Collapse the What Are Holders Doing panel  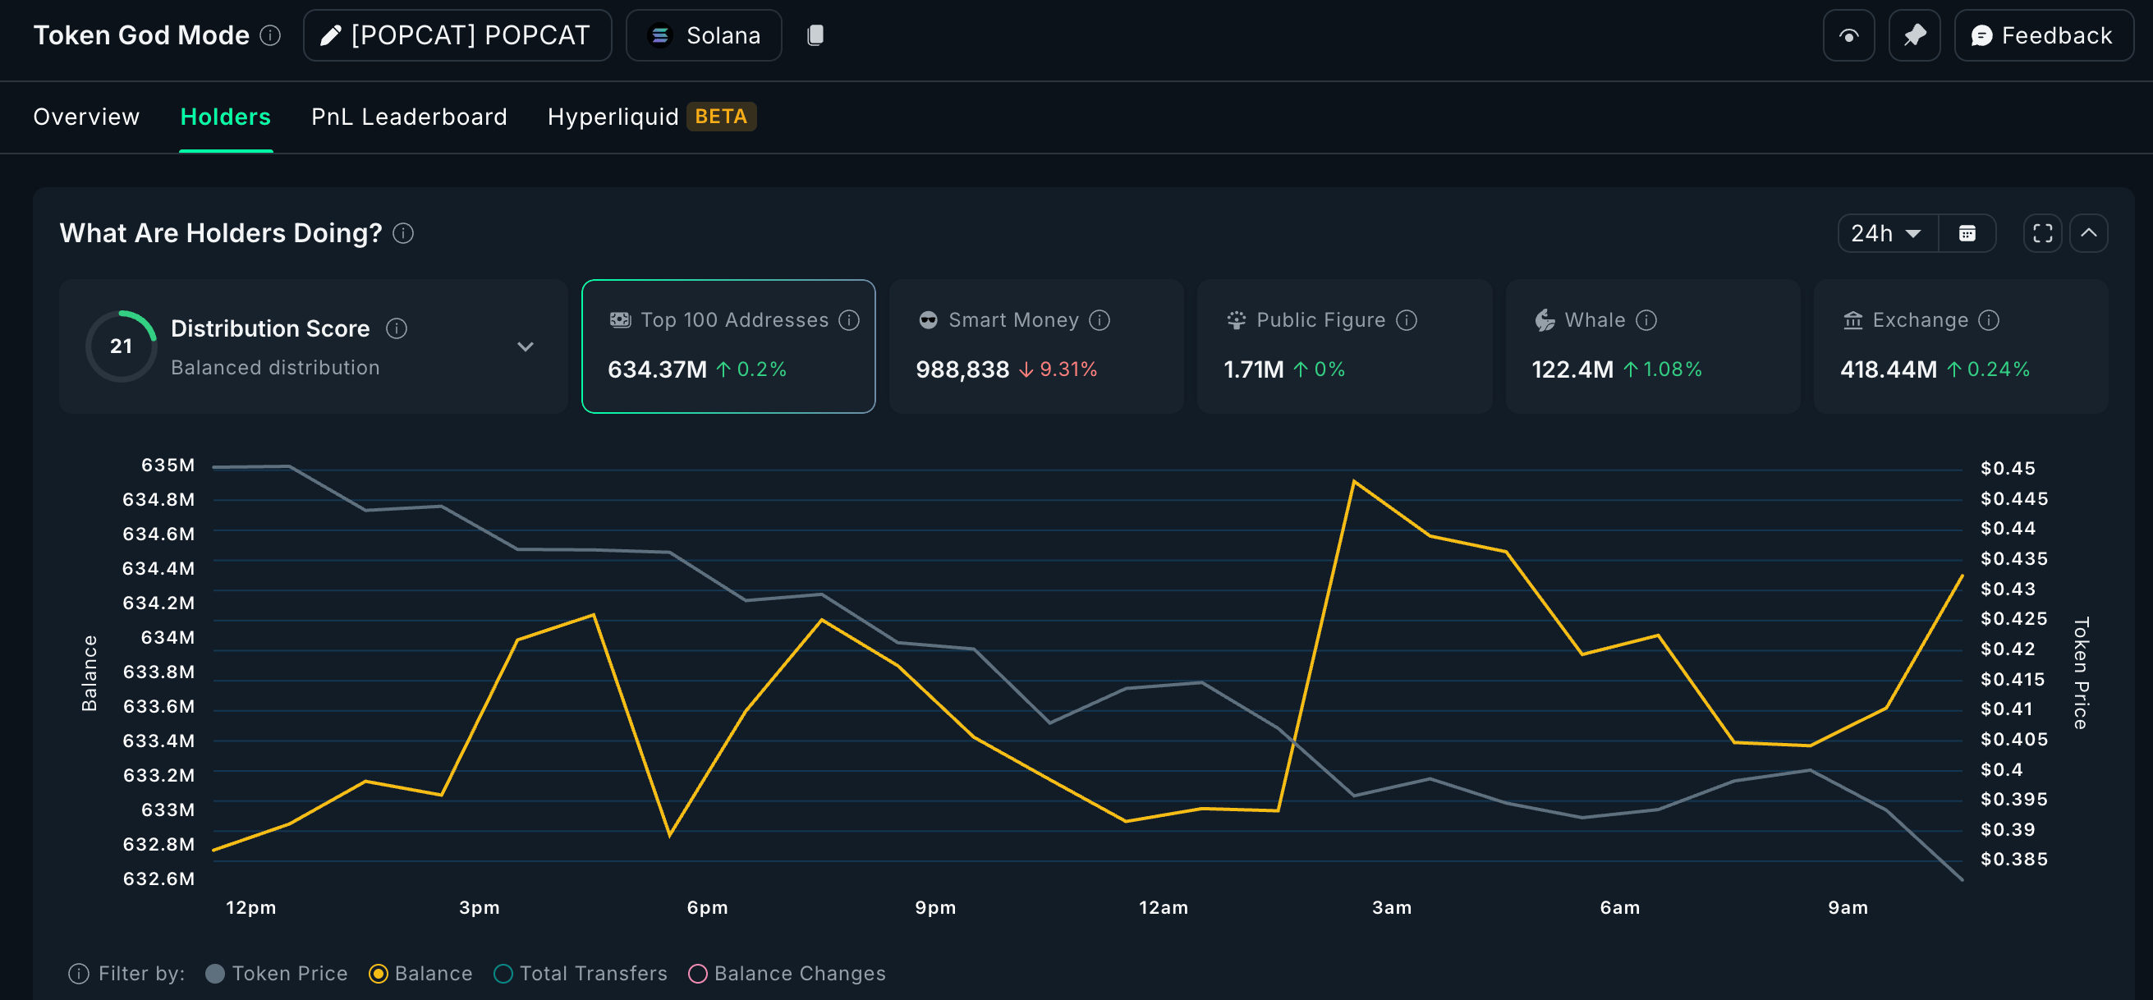[2089, 233]
